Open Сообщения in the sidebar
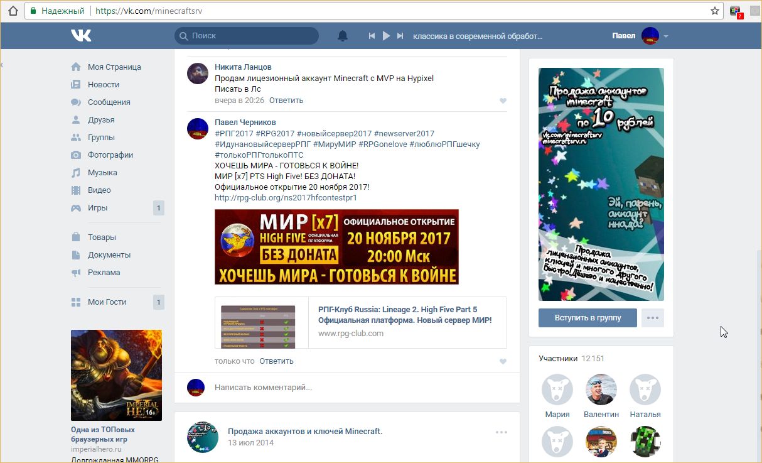The width and height of the screenshot is (762, 463). tap(109, 102)
